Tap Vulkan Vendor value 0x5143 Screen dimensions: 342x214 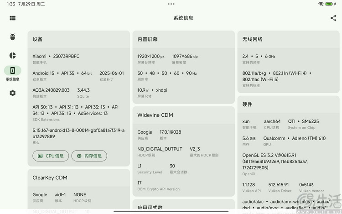pyautogui.click(x=306, y=184)
